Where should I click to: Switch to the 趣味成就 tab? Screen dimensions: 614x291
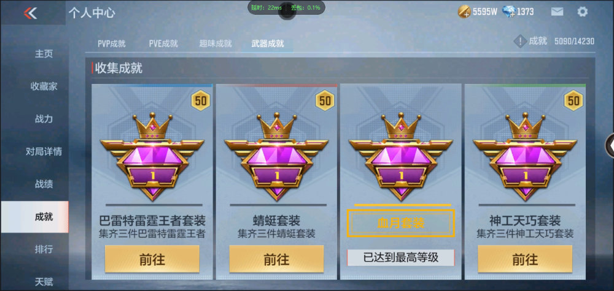pos(216,43)
